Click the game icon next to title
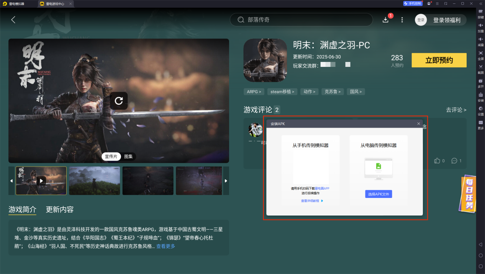485x274 pixels. point(265,60)
